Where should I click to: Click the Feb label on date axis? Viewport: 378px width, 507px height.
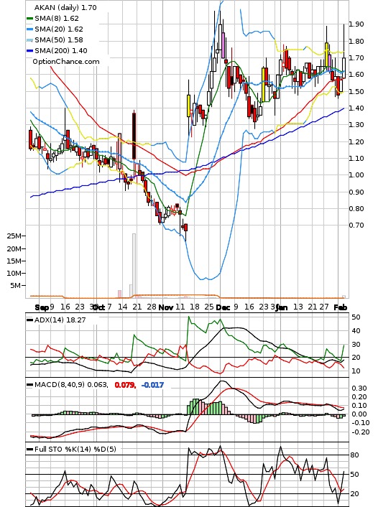click(x=341, y=307)
